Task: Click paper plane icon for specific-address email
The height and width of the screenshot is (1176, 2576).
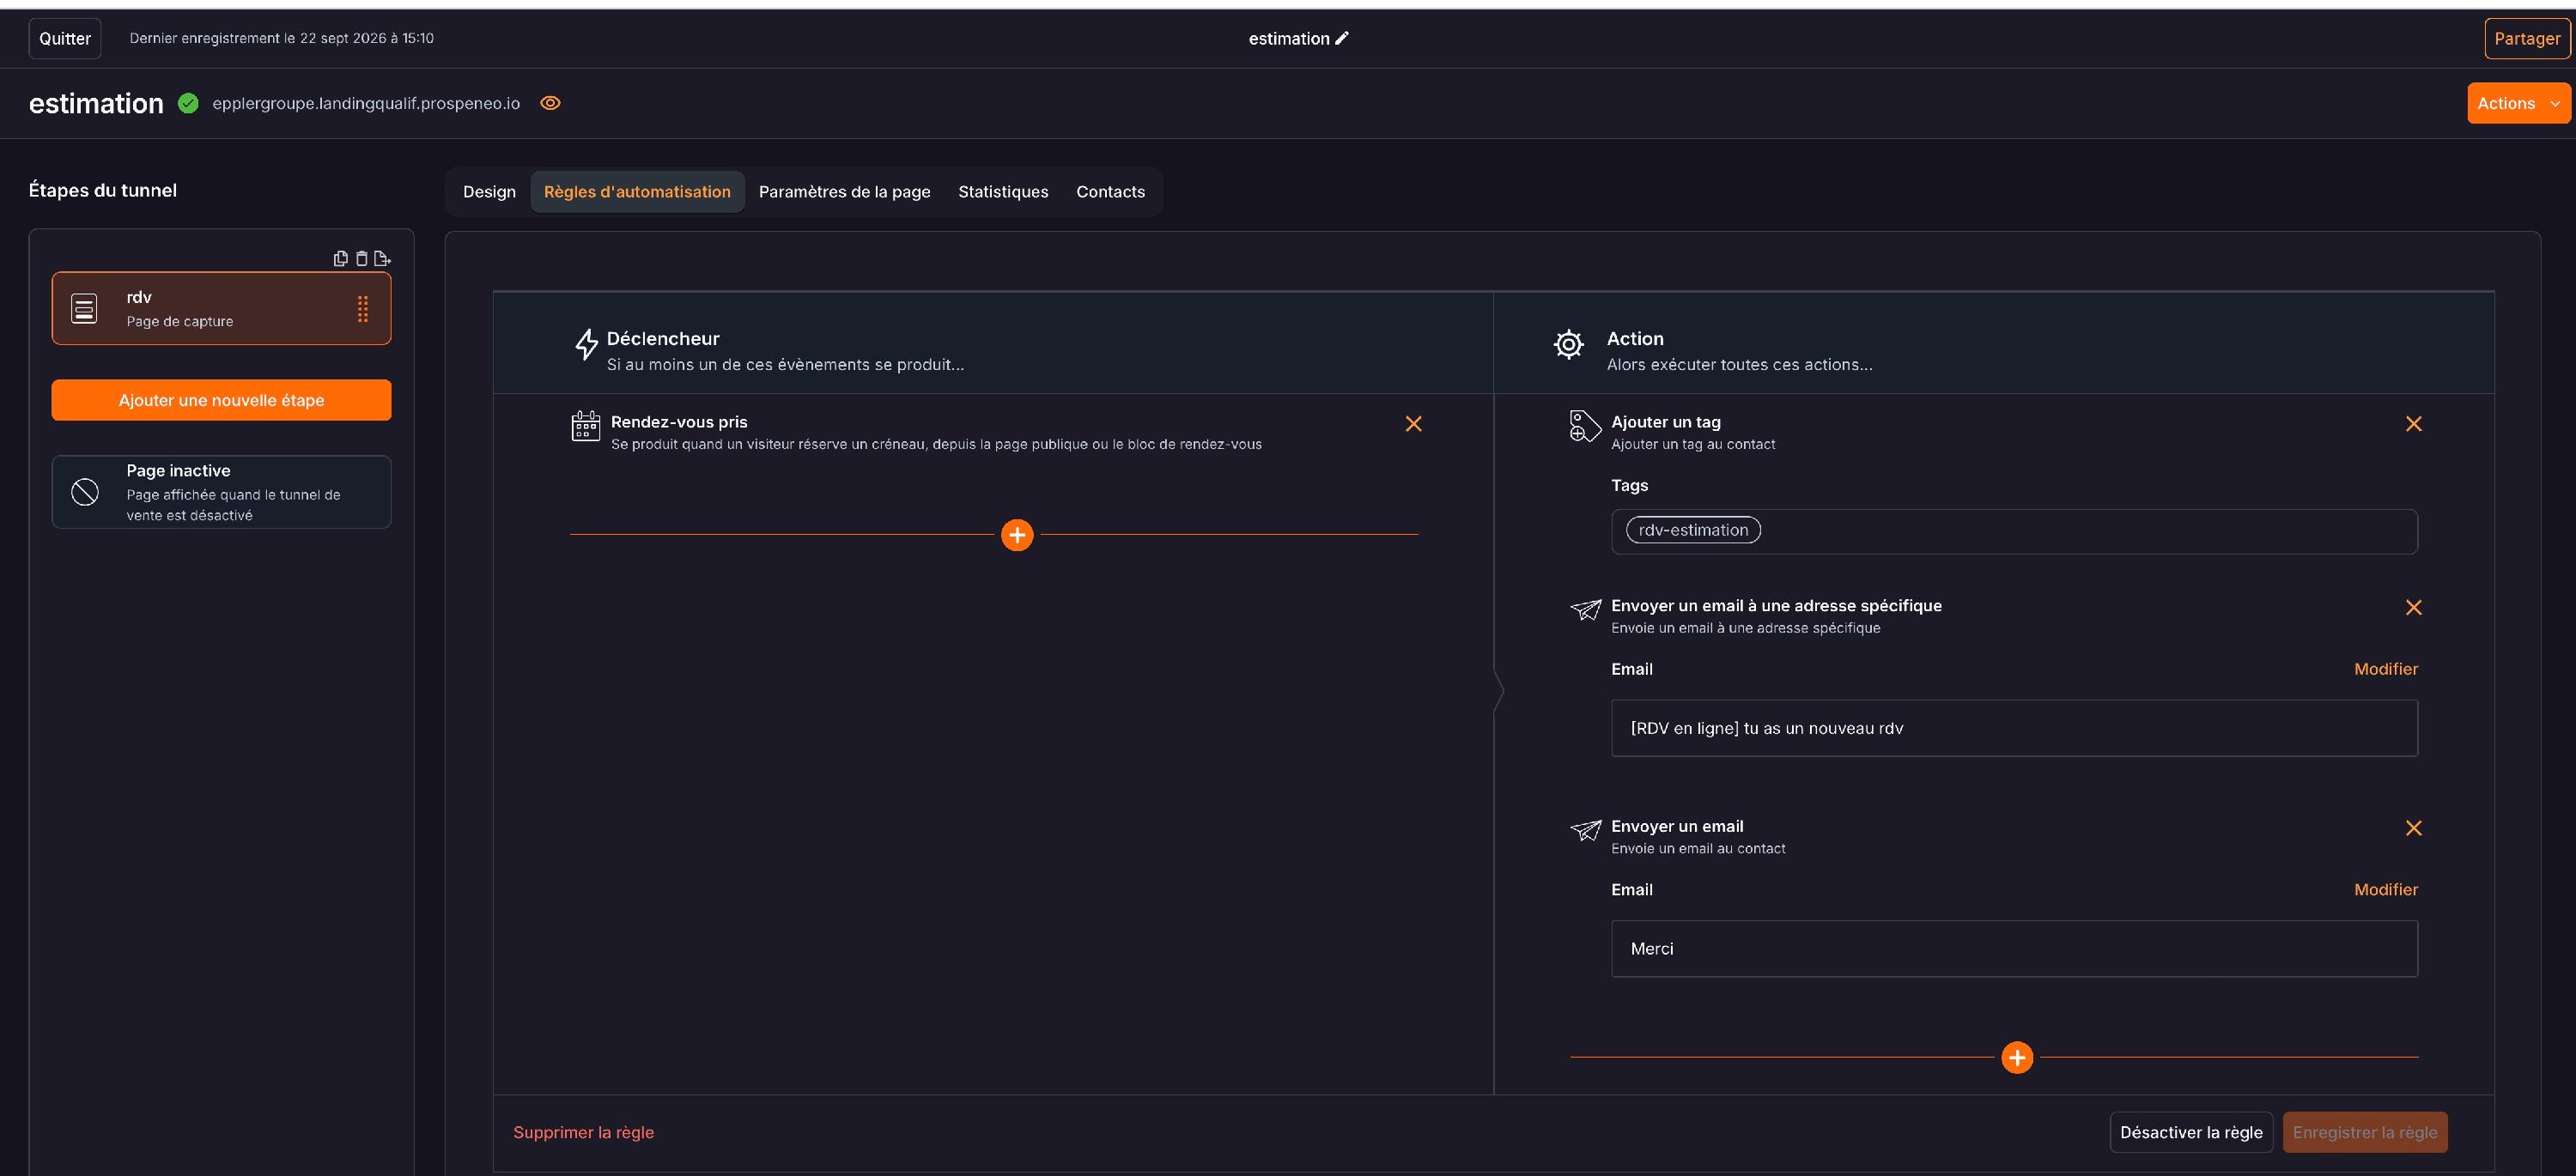Action: tap(1585, 609)
